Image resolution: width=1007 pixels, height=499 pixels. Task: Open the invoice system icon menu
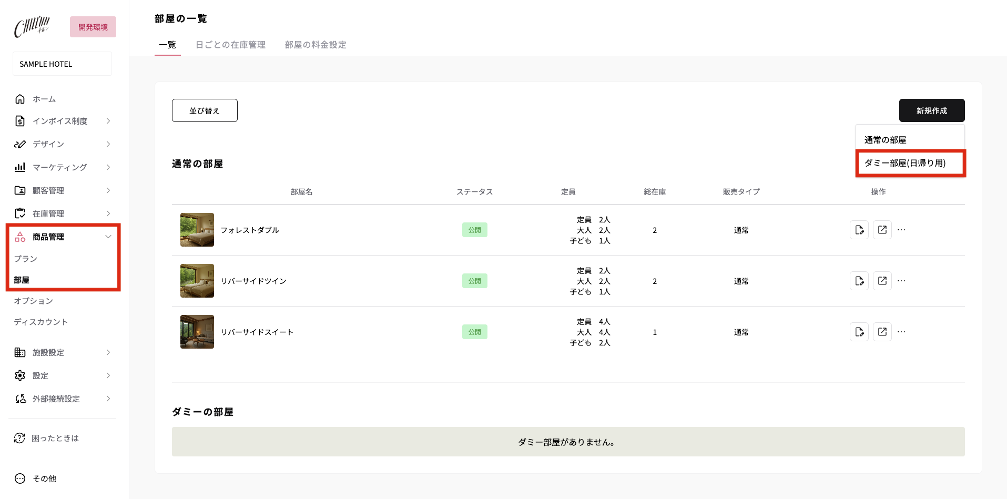point(20,121)
